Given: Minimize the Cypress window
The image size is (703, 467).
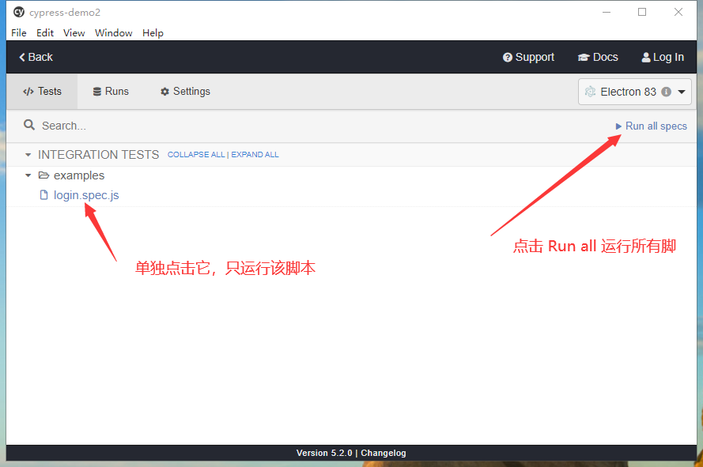Looking at the screenshot, I should pyautogui.click(x=607, y=12).
